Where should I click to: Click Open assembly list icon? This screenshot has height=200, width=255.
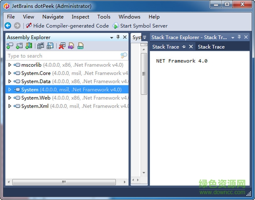(40, 46)
